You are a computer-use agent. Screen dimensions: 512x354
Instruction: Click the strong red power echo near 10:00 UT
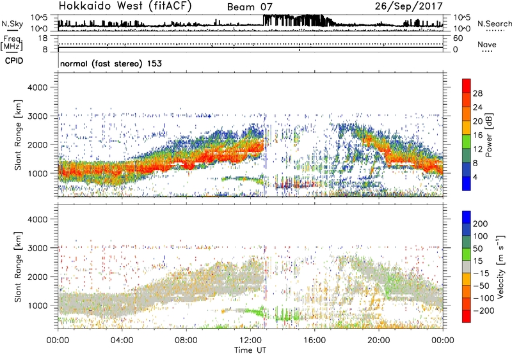[216, 156]
